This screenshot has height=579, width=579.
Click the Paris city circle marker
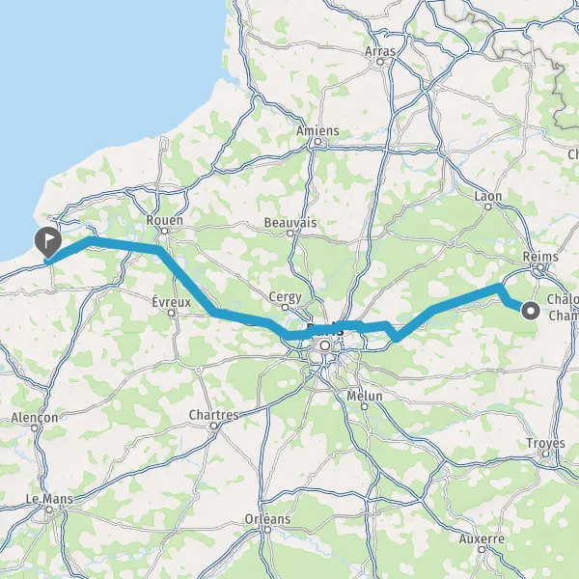(325, 345)
